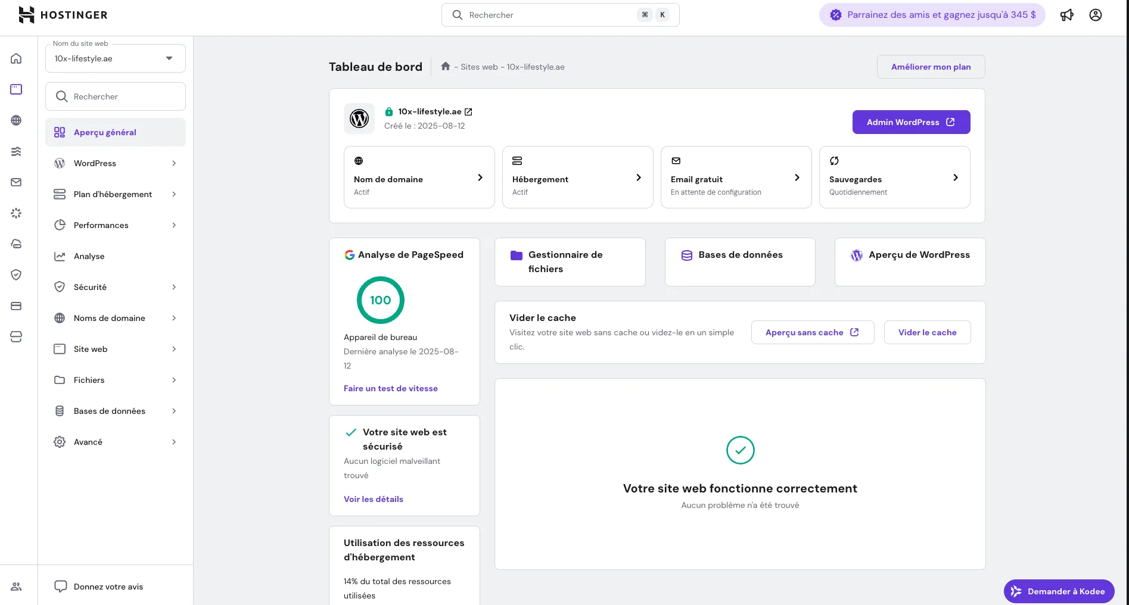Click the PageSpeed score circle showing 100
Viewport: 1129px width, 605px height.
[380, 300]
